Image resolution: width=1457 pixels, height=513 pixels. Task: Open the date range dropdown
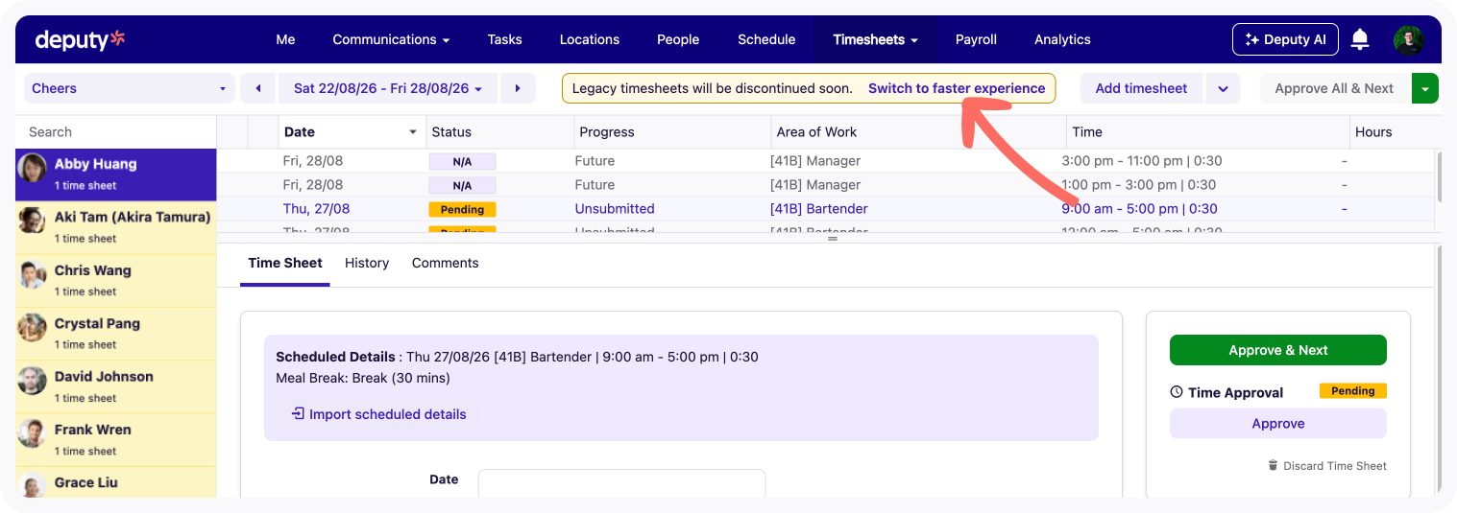click(x=388, y=88)
